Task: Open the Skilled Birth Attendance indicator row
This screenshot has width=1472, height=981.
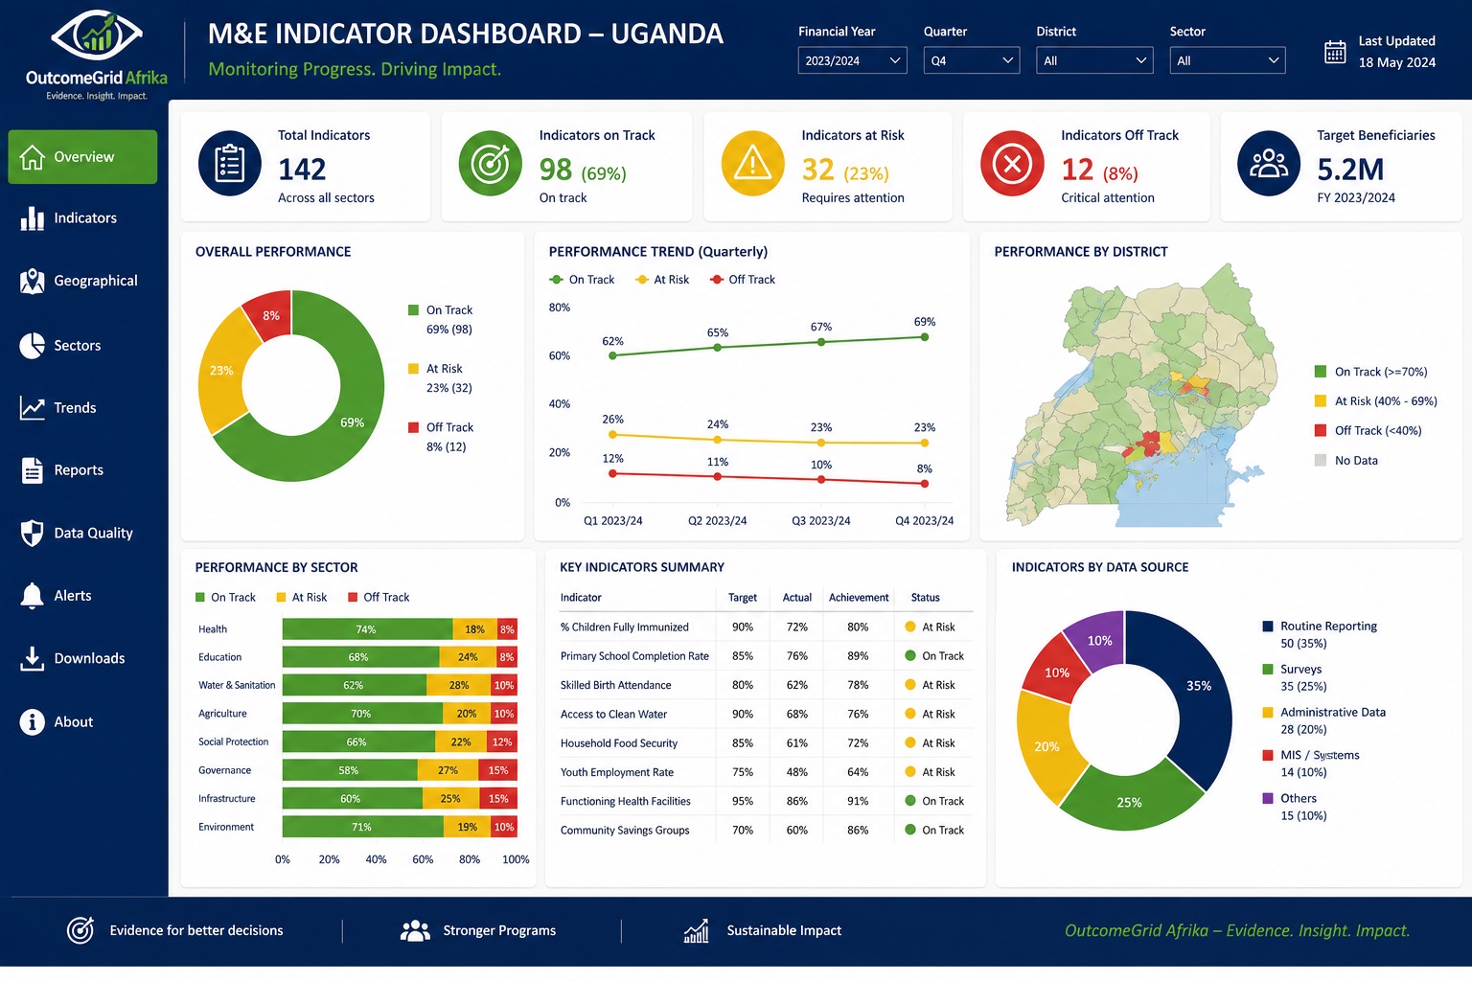Action: click(x=766, y=685)
